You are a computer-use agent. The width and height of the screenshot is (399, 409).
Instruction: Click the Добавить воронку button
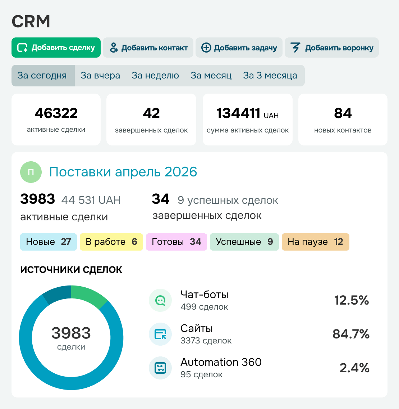pos(331,48)
